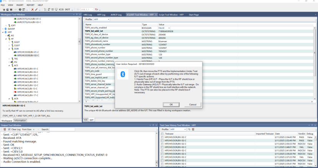Click clear icon in Output Tool Window toolbar
The image size is (318, 168).
5,129
